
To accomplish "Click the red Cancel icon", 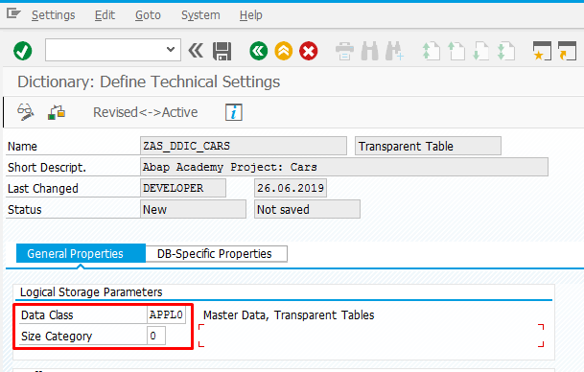I will point(309,51).
